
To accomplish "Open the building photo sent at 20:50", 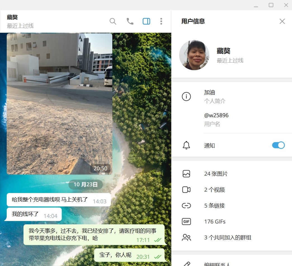I will (x=60, y=104).
